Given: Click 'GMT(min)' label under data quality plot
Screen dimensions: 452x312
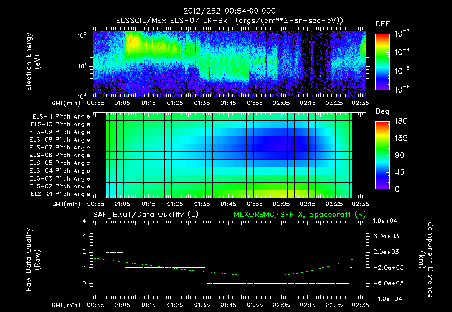Looking at the screenshot, I should click(x=66, y=305).
